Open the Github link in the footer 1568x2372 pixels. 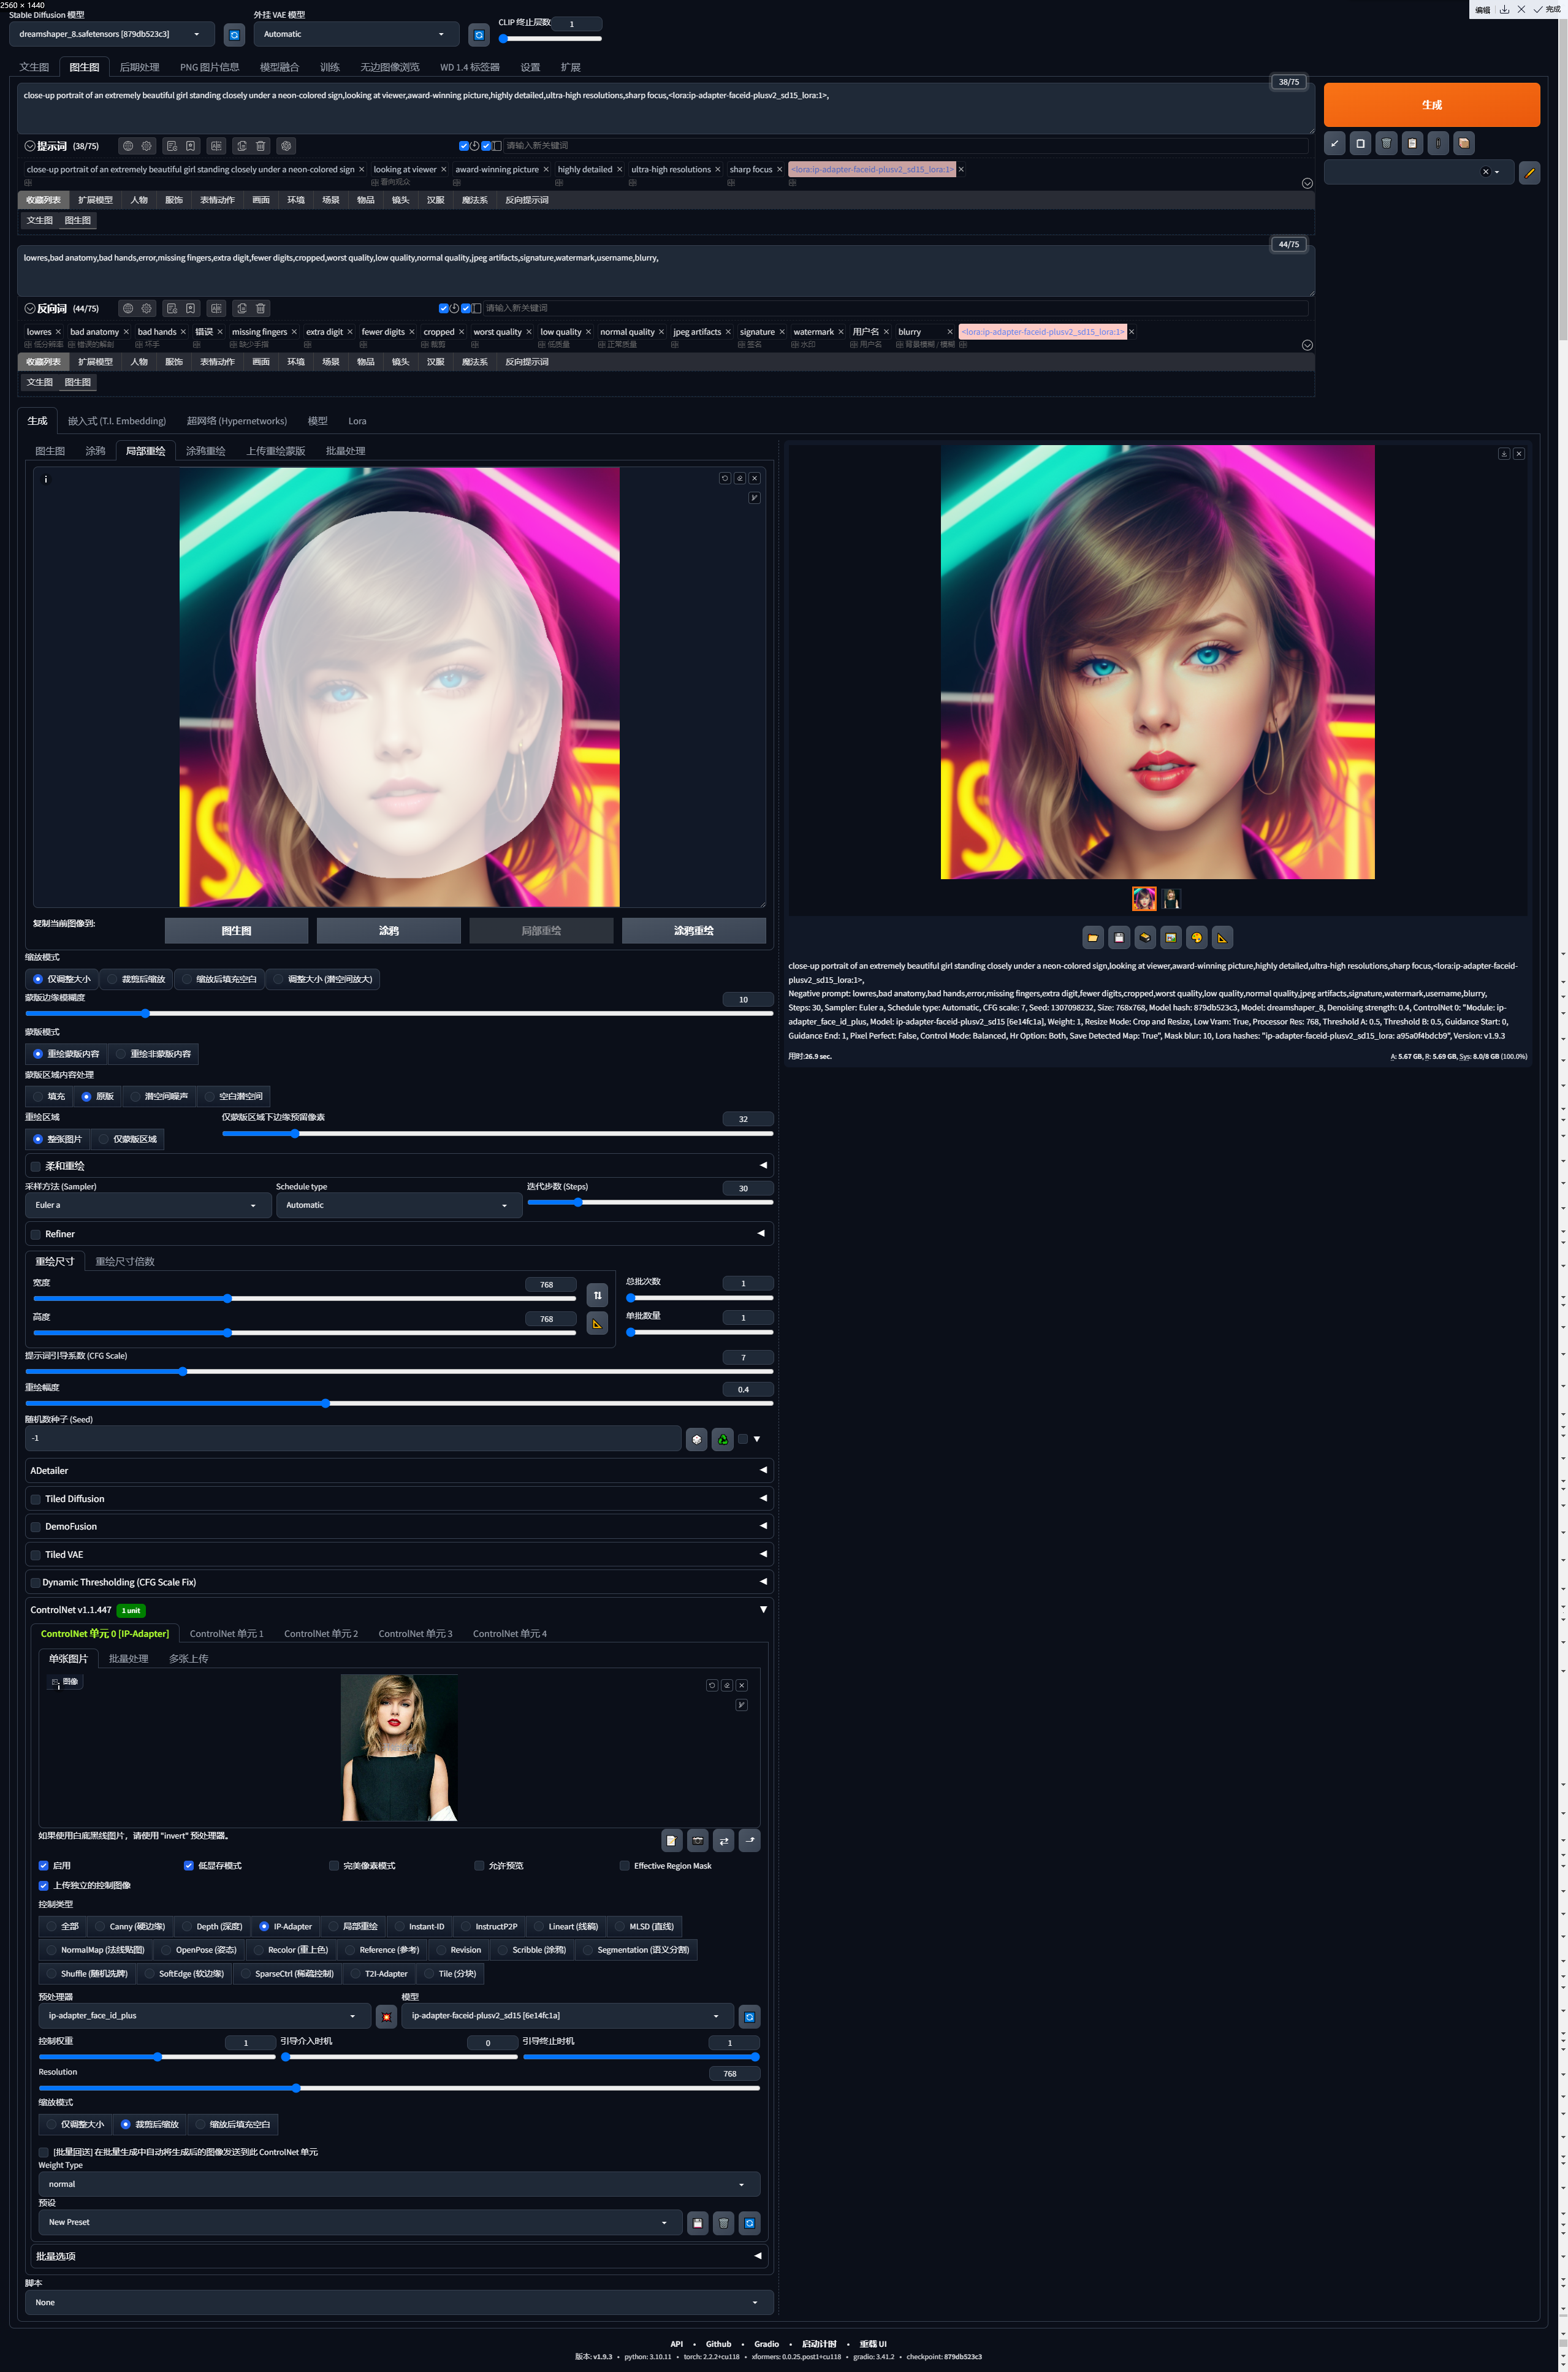[718, 2344]
